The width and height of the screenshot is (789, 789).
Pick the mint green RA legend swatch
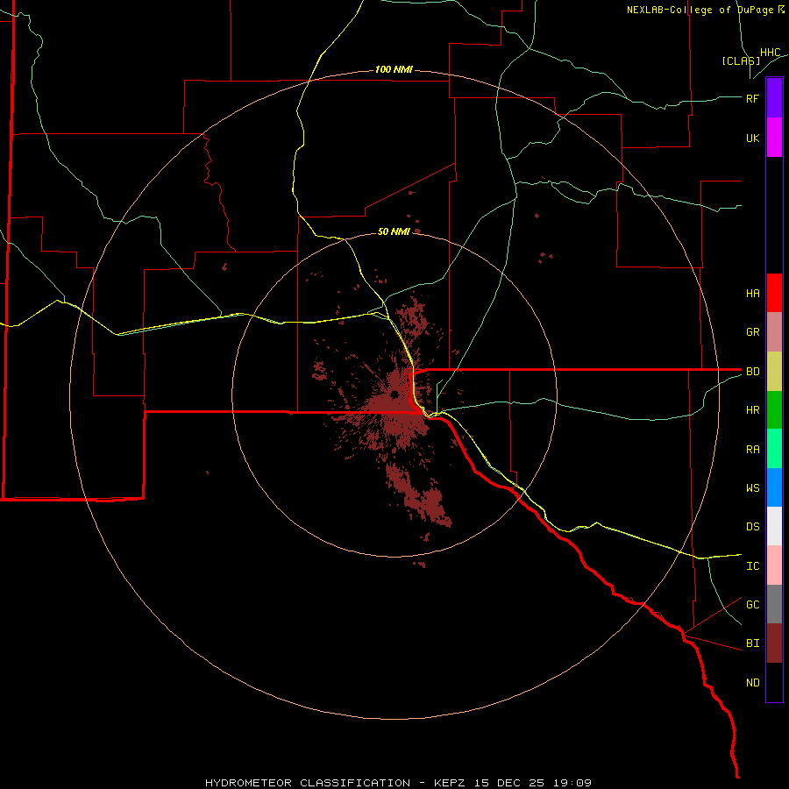click(774, 449)
